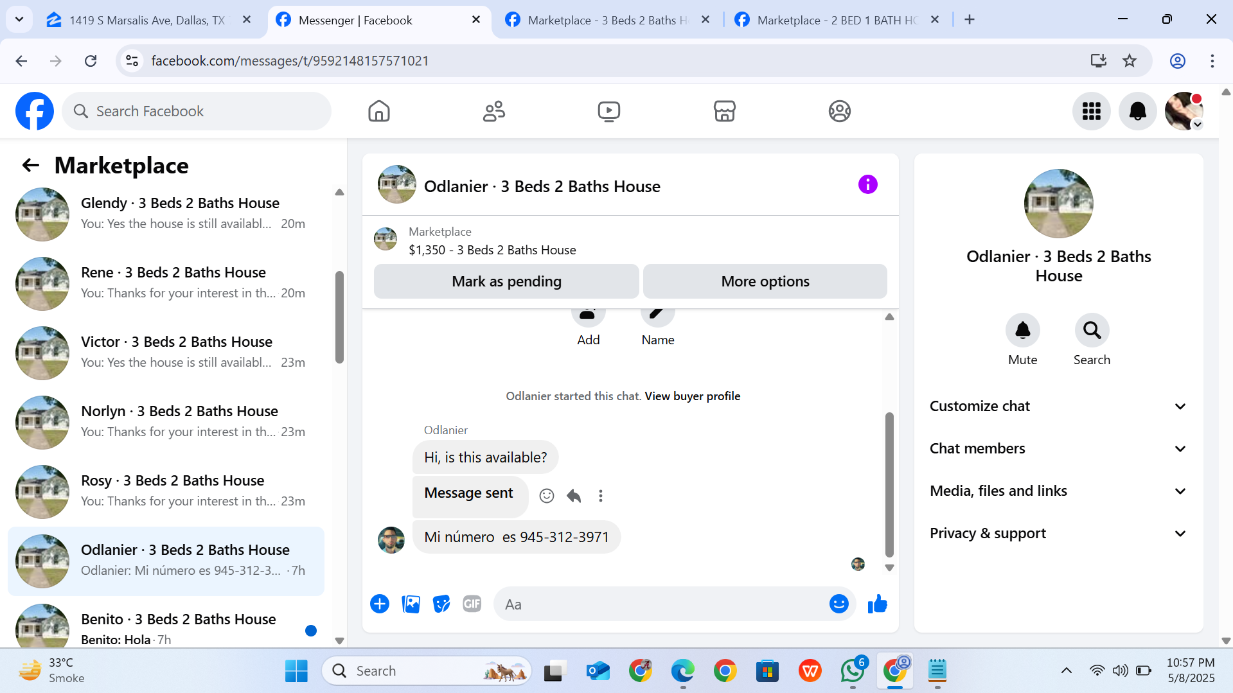
Task: Click the Search Facebook field
Action: [x=197, y=111]
